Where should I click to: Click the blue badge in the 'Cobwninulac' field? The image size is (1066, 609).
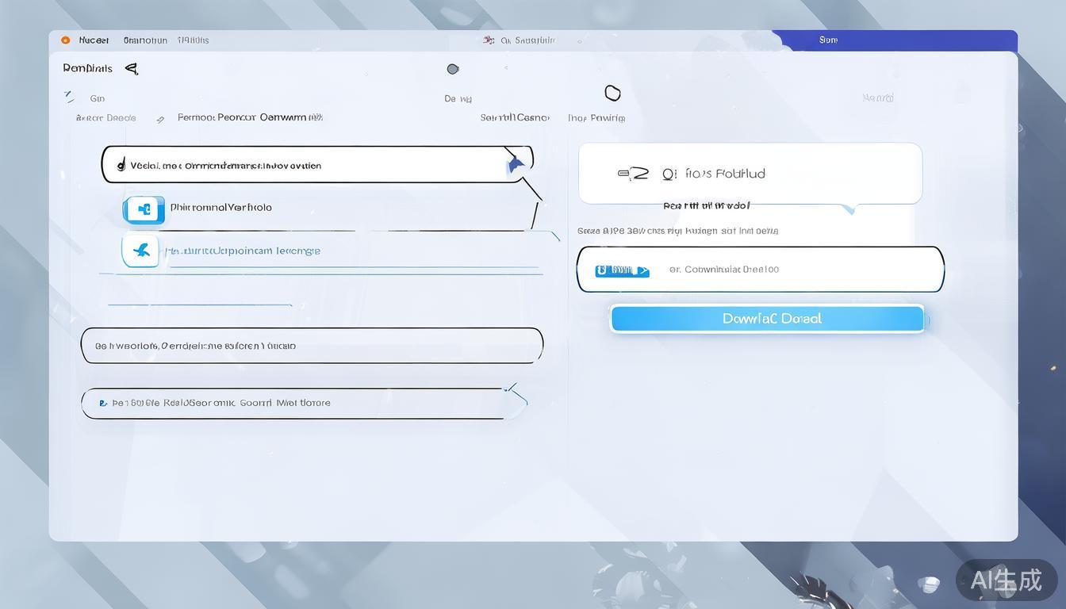point(622,270)
